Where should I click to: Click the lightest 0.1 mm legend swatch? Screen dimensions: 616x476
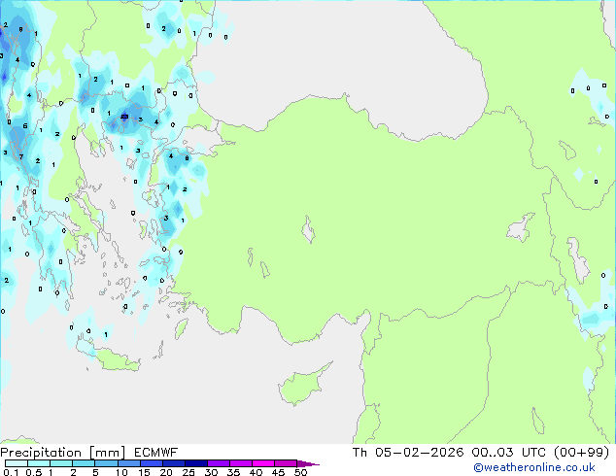point(17,463)
